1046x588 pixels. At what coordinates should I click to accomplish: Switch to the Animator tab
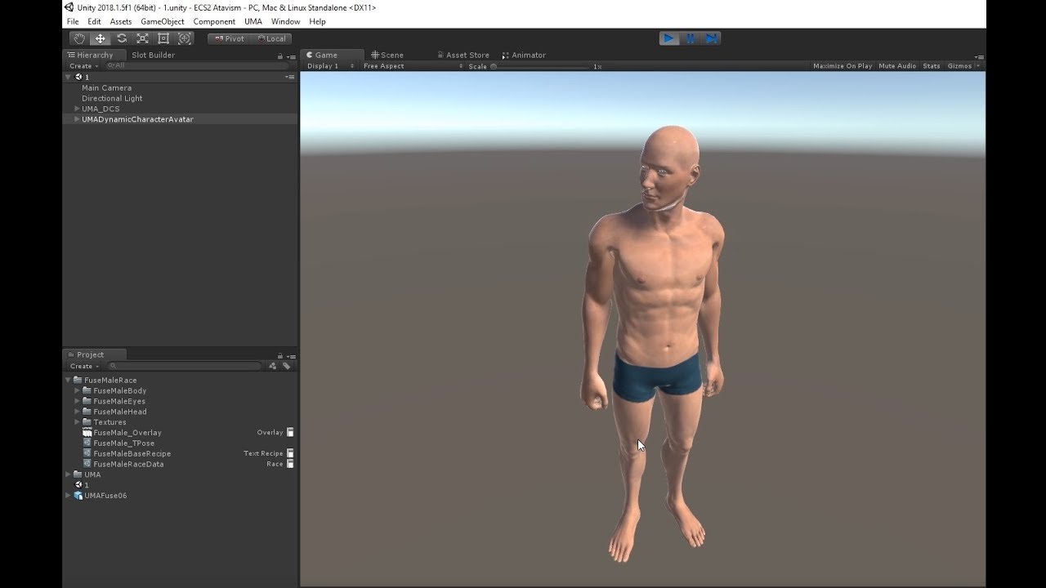pyautogui.click(x=524, y=56)
